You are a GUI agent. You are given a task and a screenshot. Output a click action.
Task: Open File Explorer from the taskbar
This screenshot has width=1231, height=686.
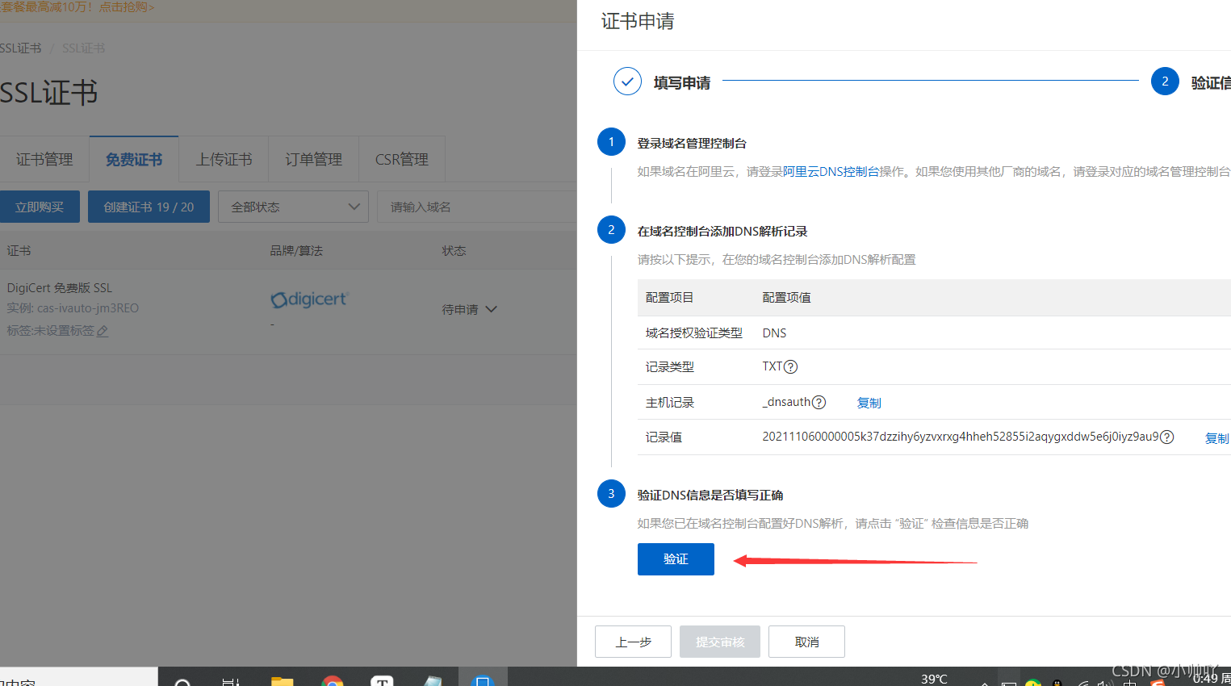(282, 680)
